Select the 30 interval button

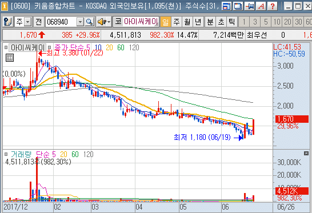(x=298, y=22)
